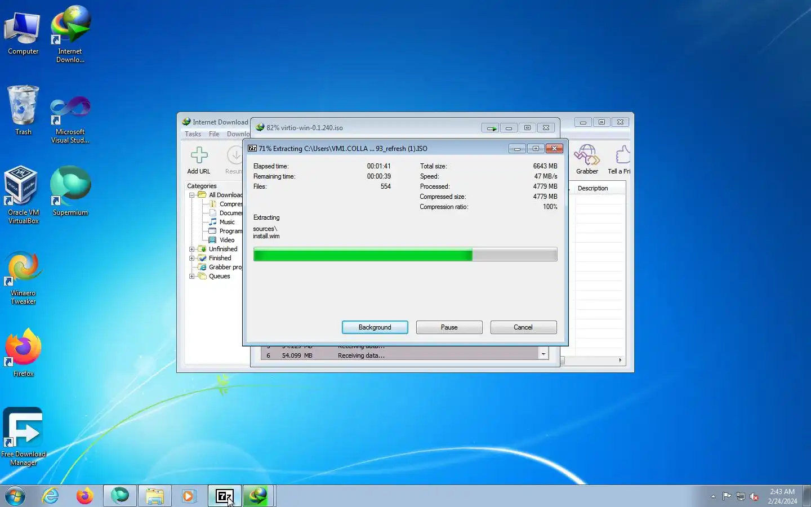Image resolution: width=811 pixels, height=507 pixels.
Task: Select the Finished tree item label
Action: coord(220,258)
